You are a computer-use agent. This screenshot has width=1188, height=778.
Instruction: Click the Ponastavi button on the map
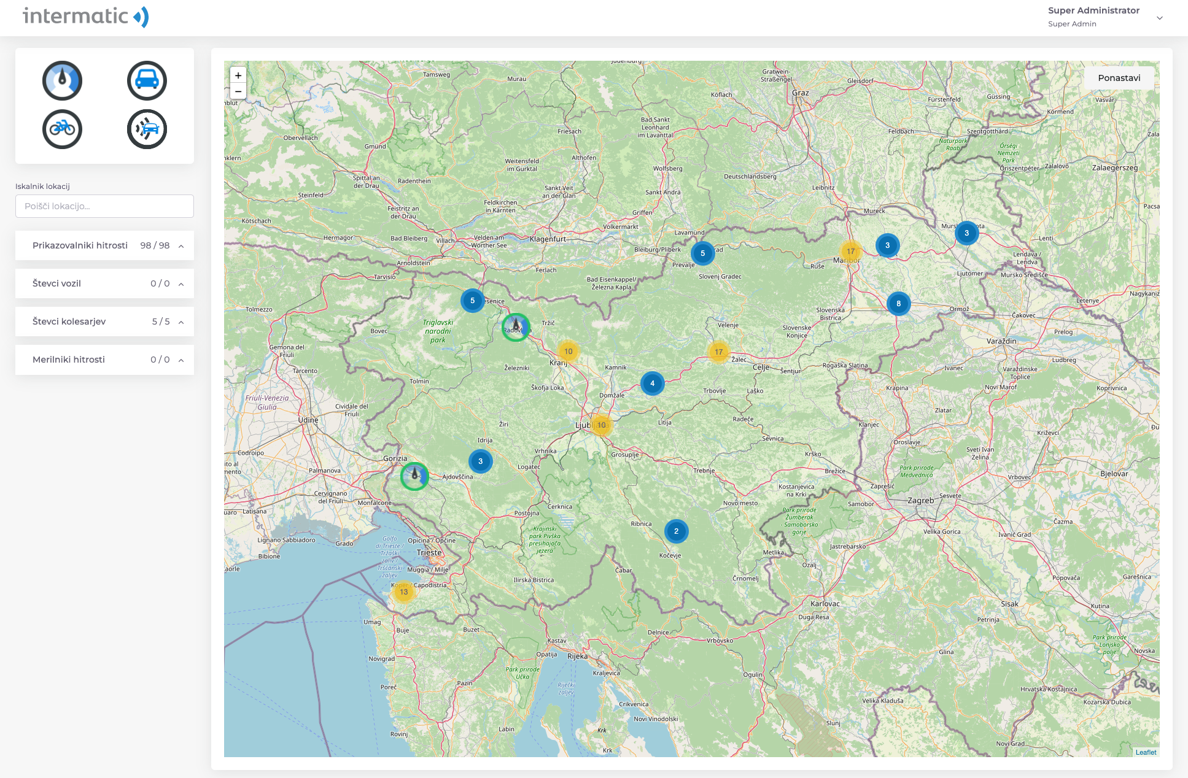pyautogui.click(x=1119, y=78)
